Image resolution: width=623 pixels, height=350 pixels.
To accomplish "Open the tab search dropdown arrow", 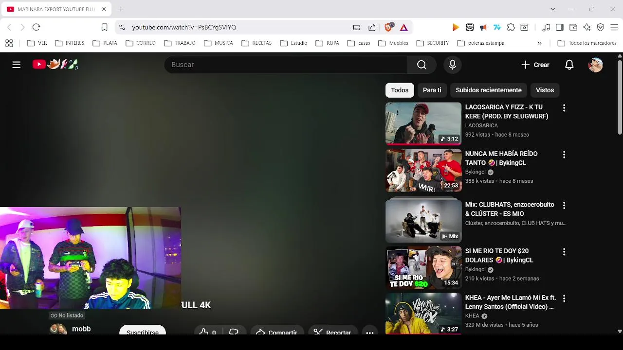I will 552,9.
